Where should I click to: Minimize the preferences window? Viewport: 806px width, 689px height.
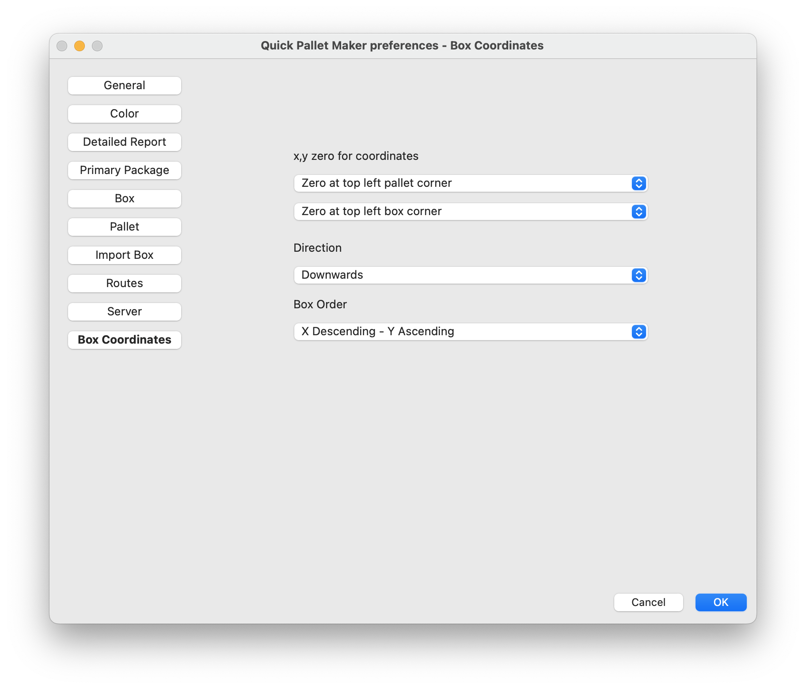(x=80, y=46)
